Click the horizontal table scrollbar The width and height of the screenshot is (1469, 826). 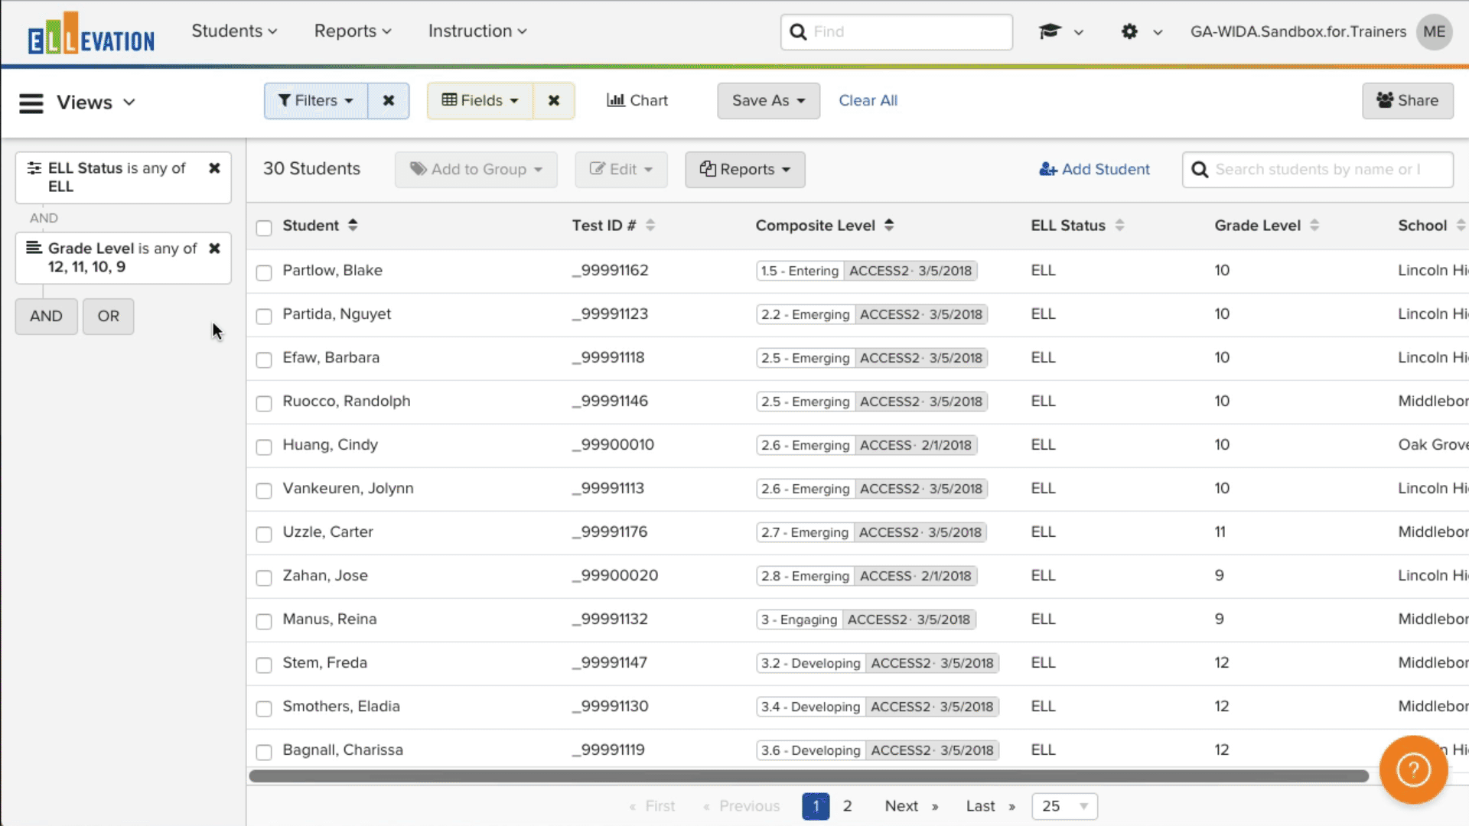click(809, 776)
